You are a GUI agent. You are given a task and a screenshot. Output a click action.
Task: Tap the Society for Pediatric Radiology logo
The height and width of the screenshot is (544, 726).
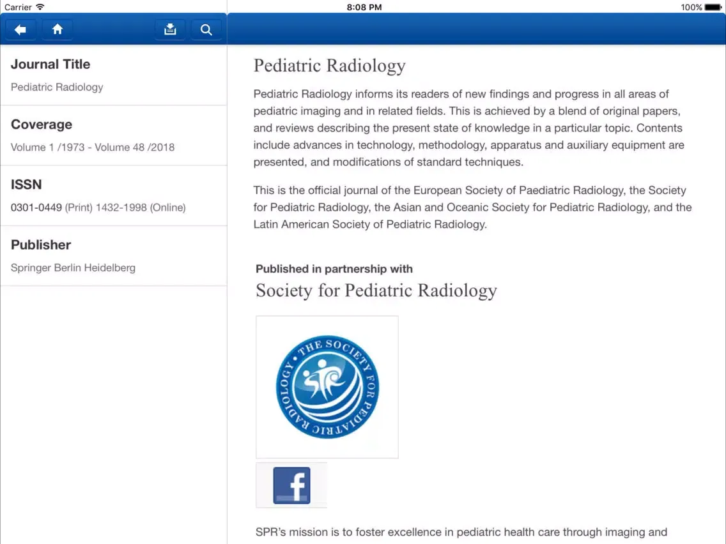coord(327,387)
